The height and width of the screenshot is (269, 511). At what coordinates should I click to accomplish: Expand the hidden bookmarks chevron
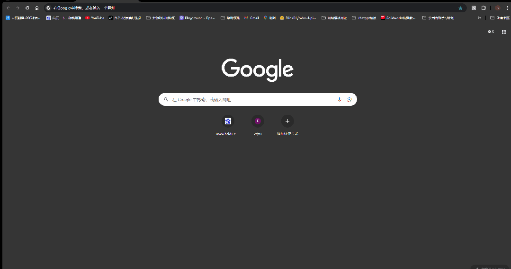[x=479, y=18]
